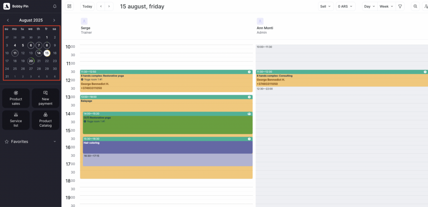This screenshot has height=207, width=428.
Task: Open the Hair coloring appointment
Action: click(x=167, y=146)
